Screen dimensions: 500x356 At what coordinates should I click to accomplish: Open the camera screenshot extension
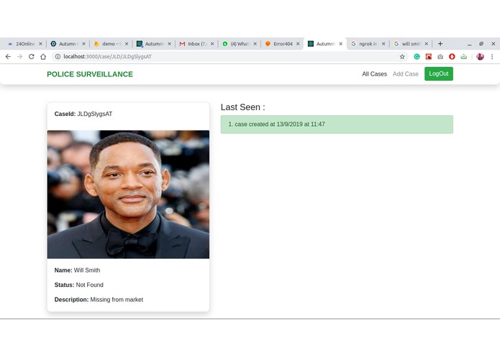click(440, 56)
